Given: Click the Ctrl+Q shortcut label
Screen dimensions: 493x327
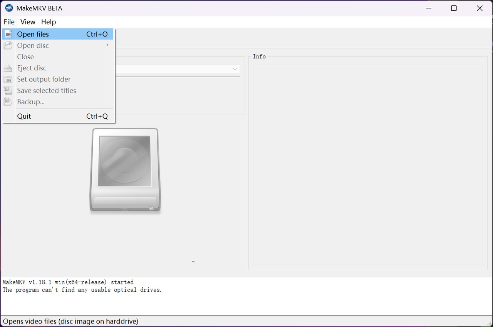Looking at the screenshot, I should coord(97,116).
